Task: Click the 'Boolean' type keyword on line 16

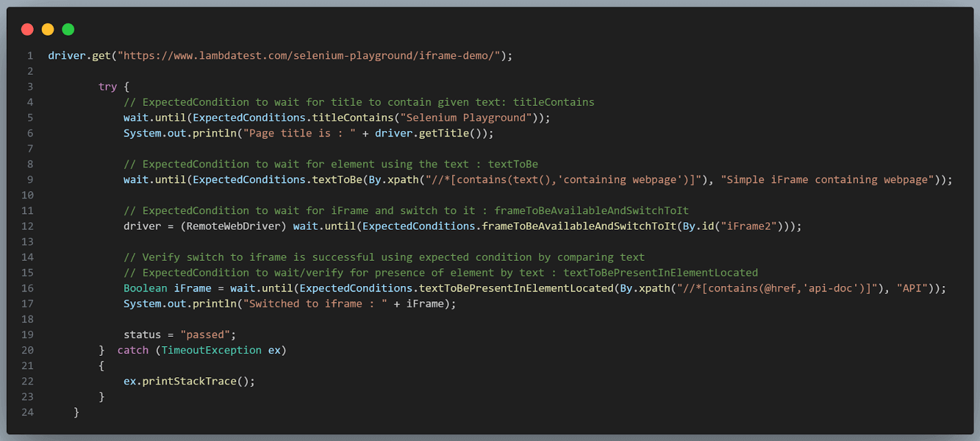Action: pyautogui.click(x=145, y=288)
